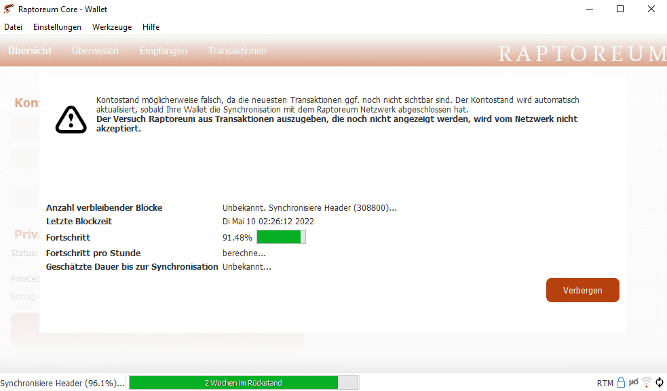The image size is (667, 391).
Task: Click the 'berechne...' progress per hour value
Action: (x=244, y=253)
